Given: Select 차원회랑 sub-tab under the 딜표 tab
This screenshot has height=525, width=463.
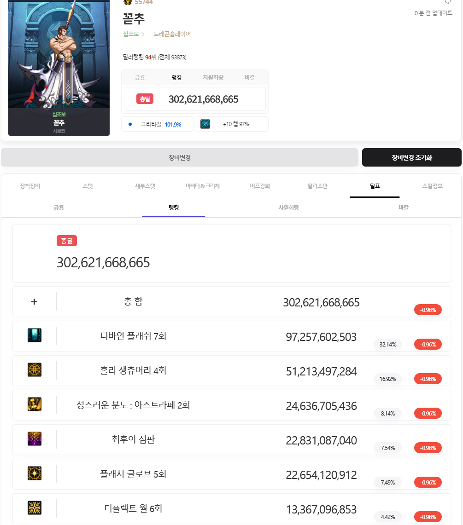Looking at the screenshot, I should 288,208.
